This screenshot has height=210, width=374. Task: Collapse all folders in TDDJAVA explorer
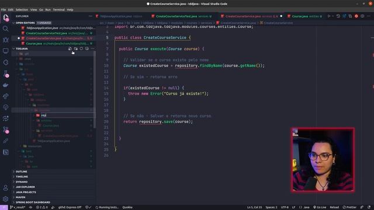(x=87, y=48)
